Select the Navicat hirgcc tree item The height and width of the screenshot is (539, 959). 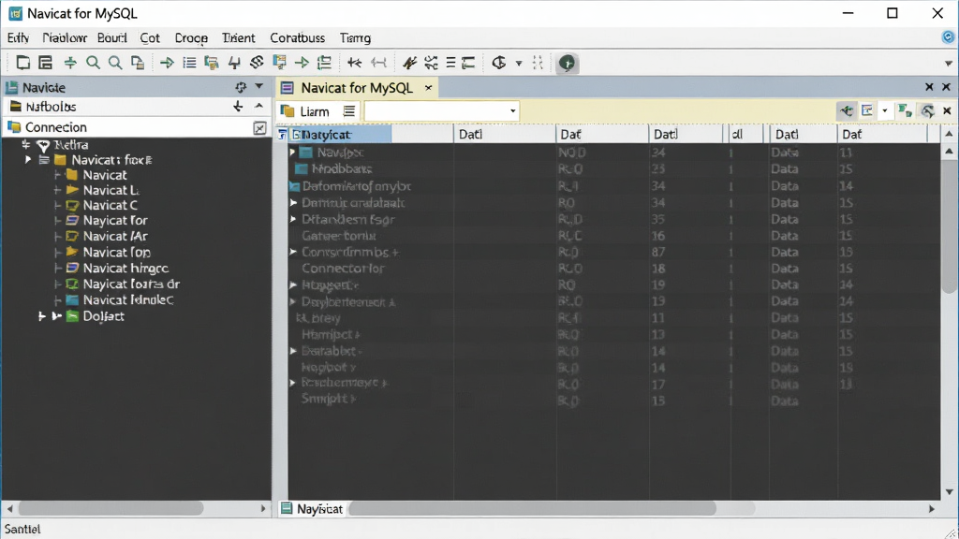pyautogui.click(x=125, y=268)
